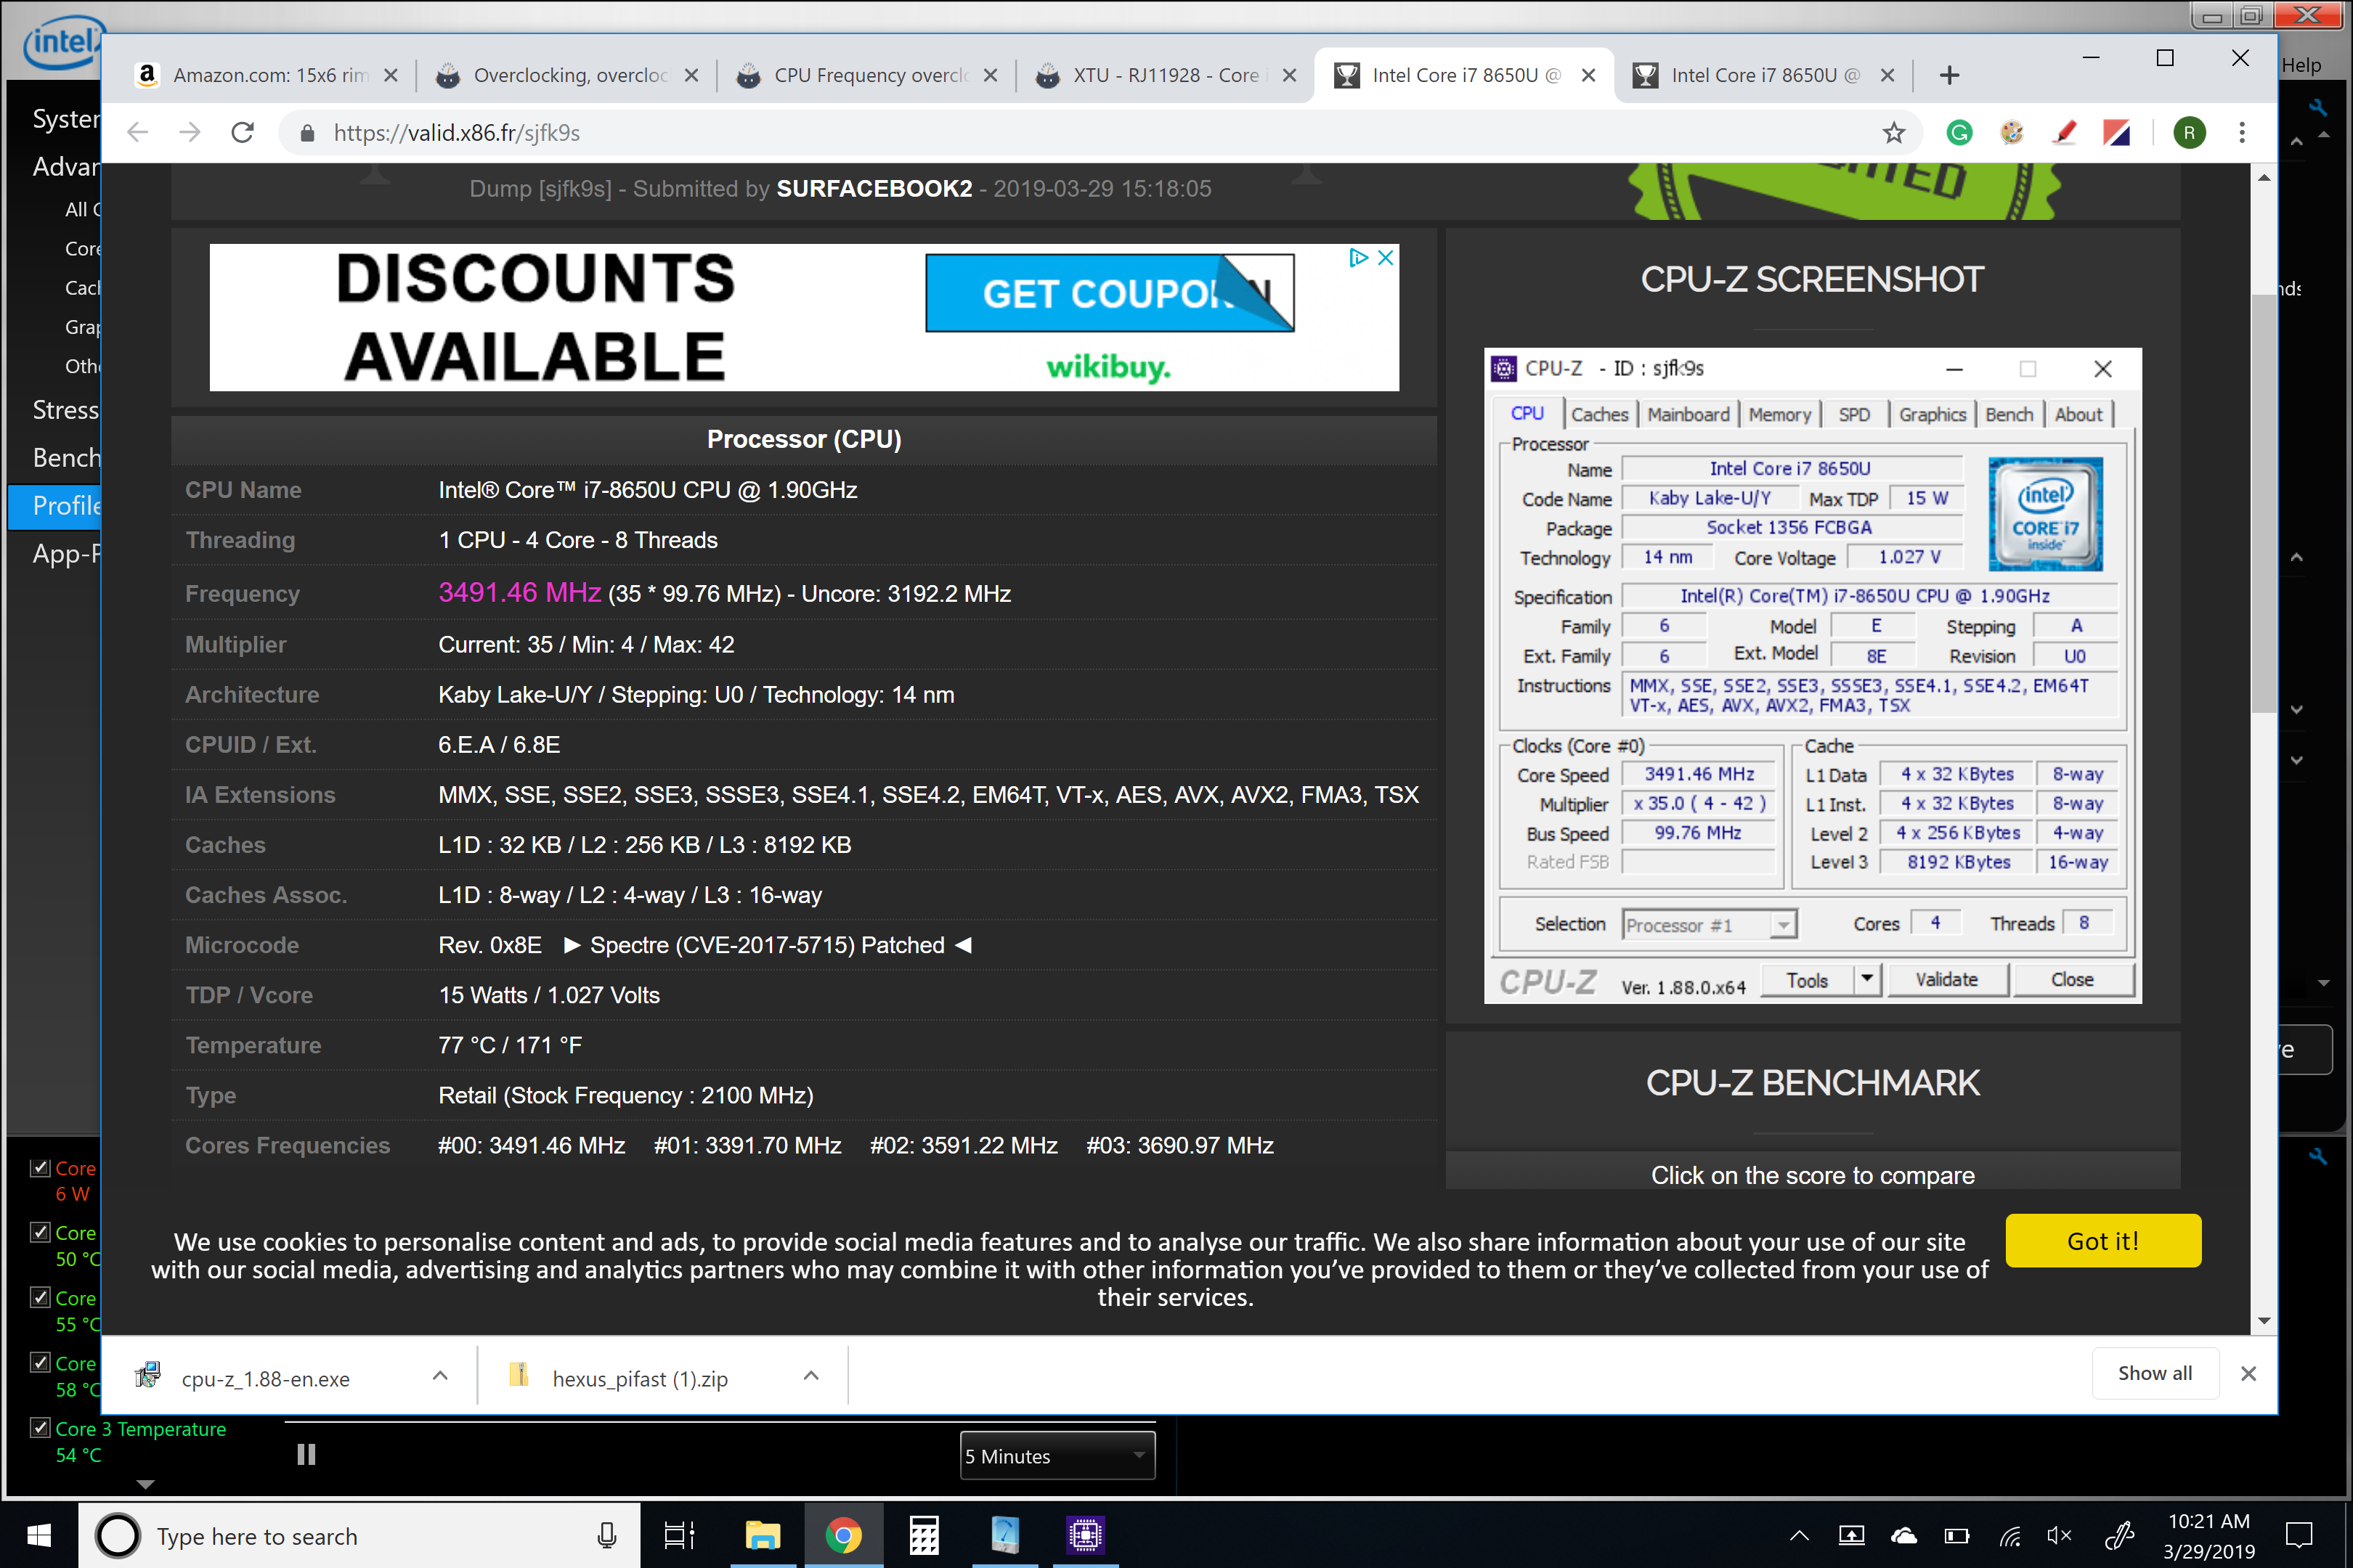Viewport: 2353px width, 1568px height.
Task: Open the CPU-Z taskbar icon
Action: pyautogui.click(x=1086, y=1535)
